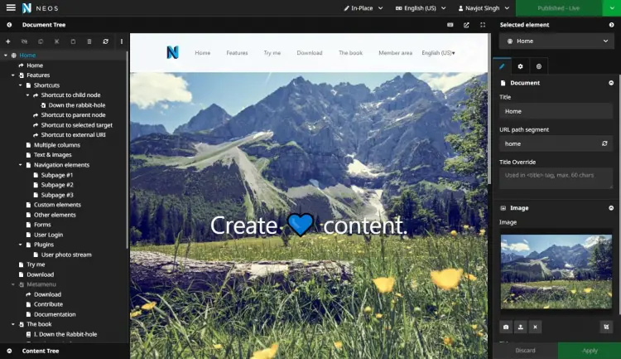Viewport: 621px width, 359px height.
Task: Refresh the document tree
Action: 105,41
